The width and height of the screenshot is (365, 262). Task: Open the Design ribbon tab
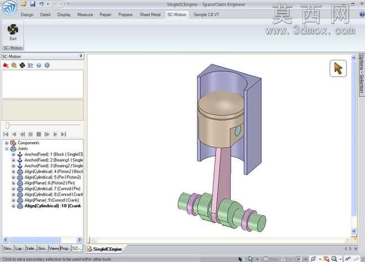[27, 15]
